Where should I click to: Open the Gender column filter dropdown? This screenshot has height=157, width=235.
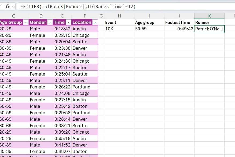click(50, 22)
